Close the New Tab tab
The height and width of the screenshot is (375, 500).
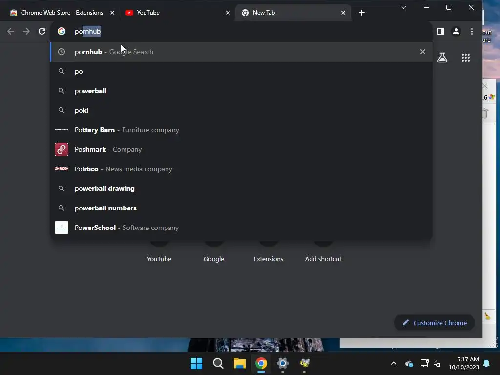(343, 13)
